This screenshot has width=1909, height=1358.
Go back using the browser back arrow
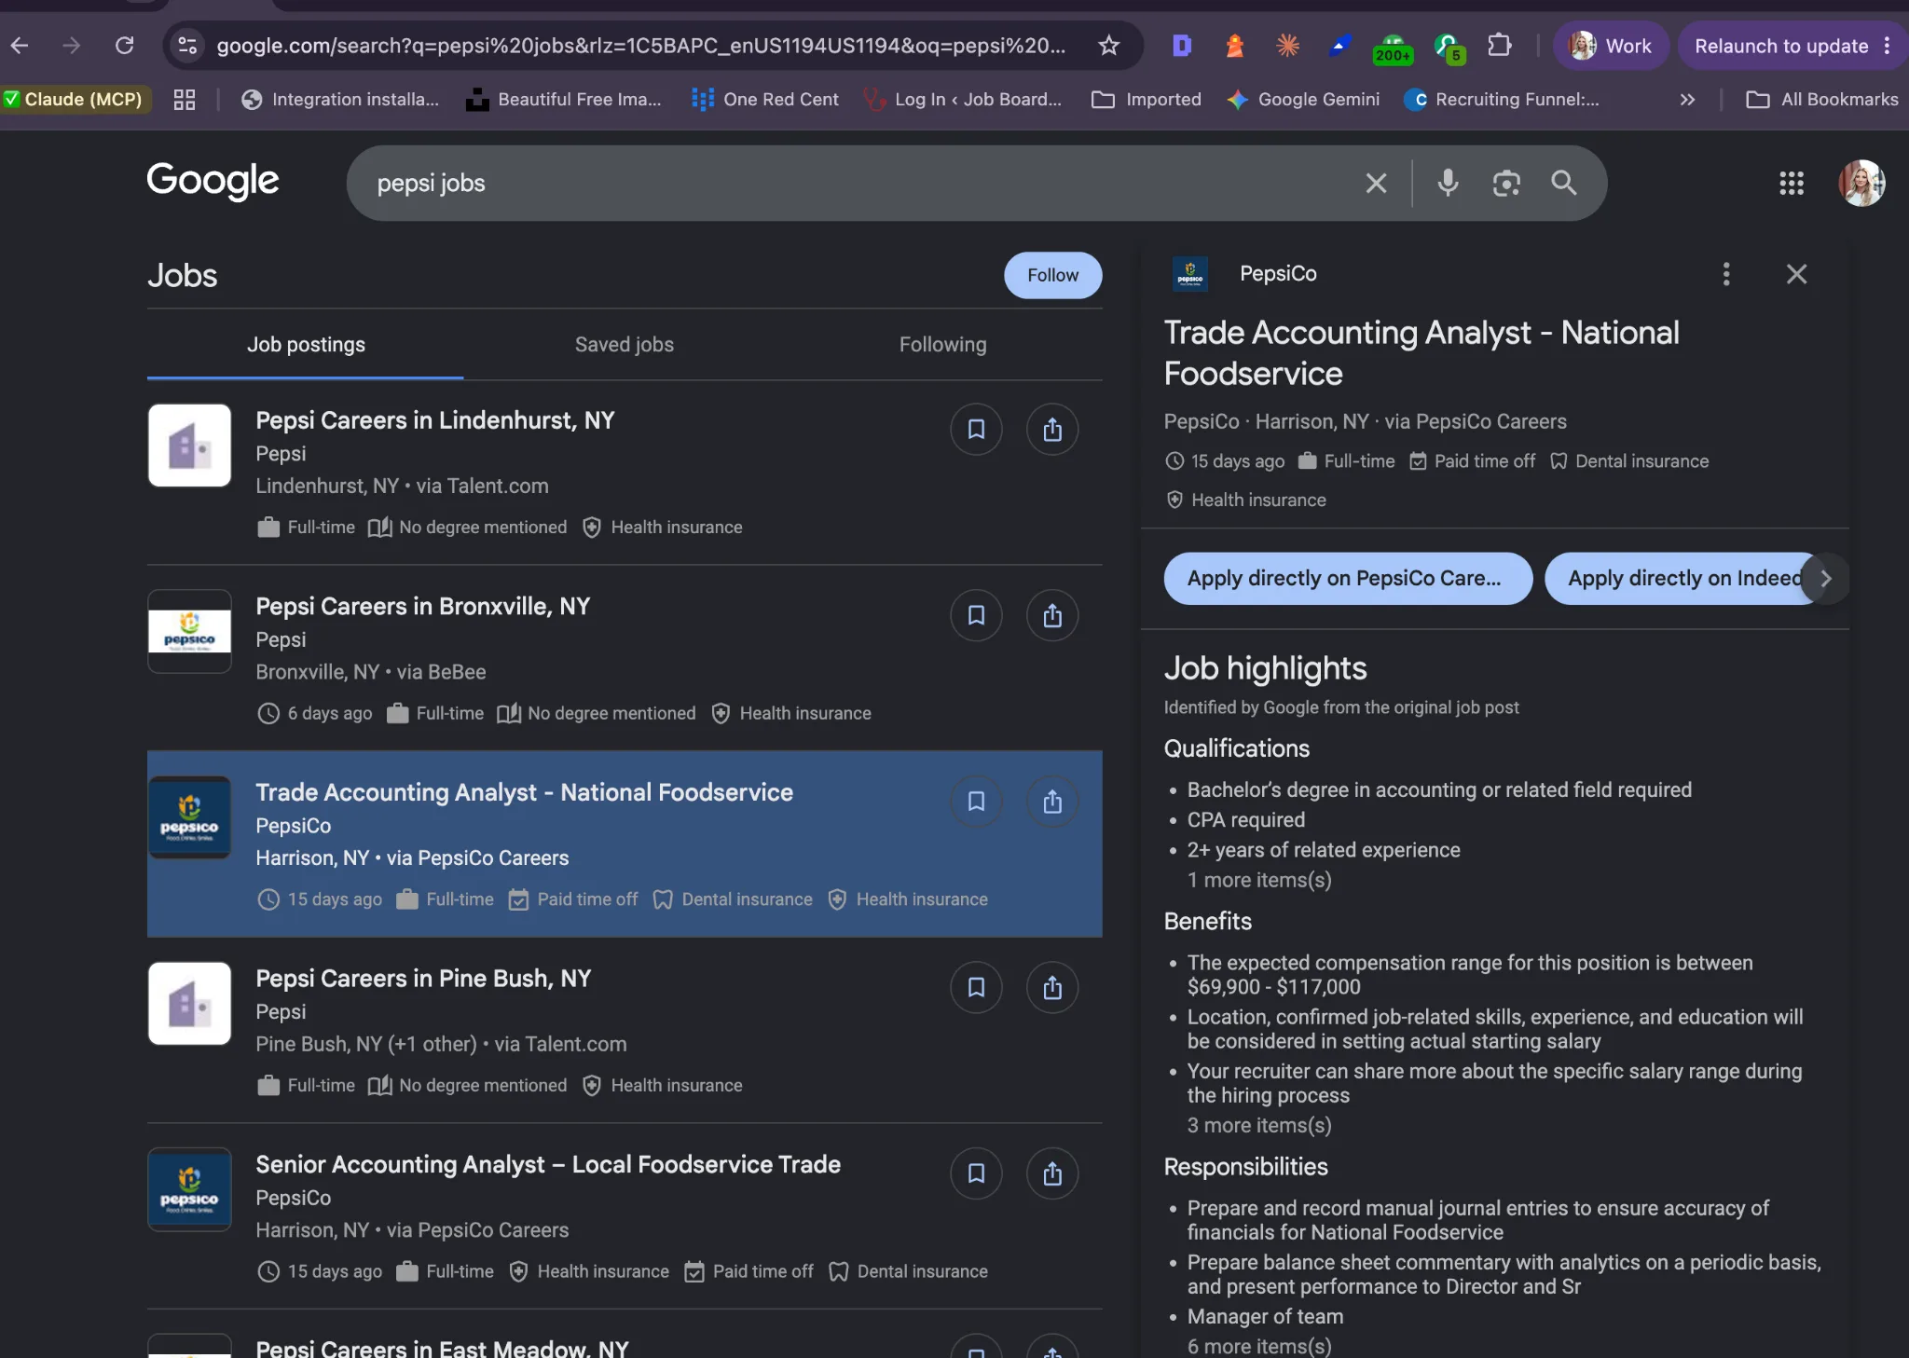[x=20, y=46]
